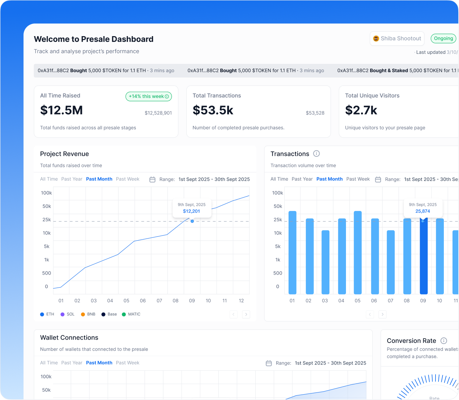
Task: Go to next page in Transactions chart
Action: [382, 314]
